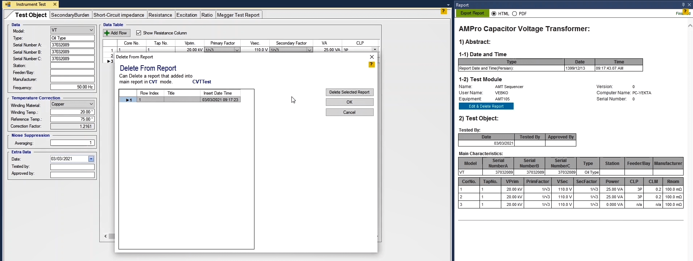Close the Instrument Test tab
The height and width of the screenshot is (261, 693).
pos(55,4)
